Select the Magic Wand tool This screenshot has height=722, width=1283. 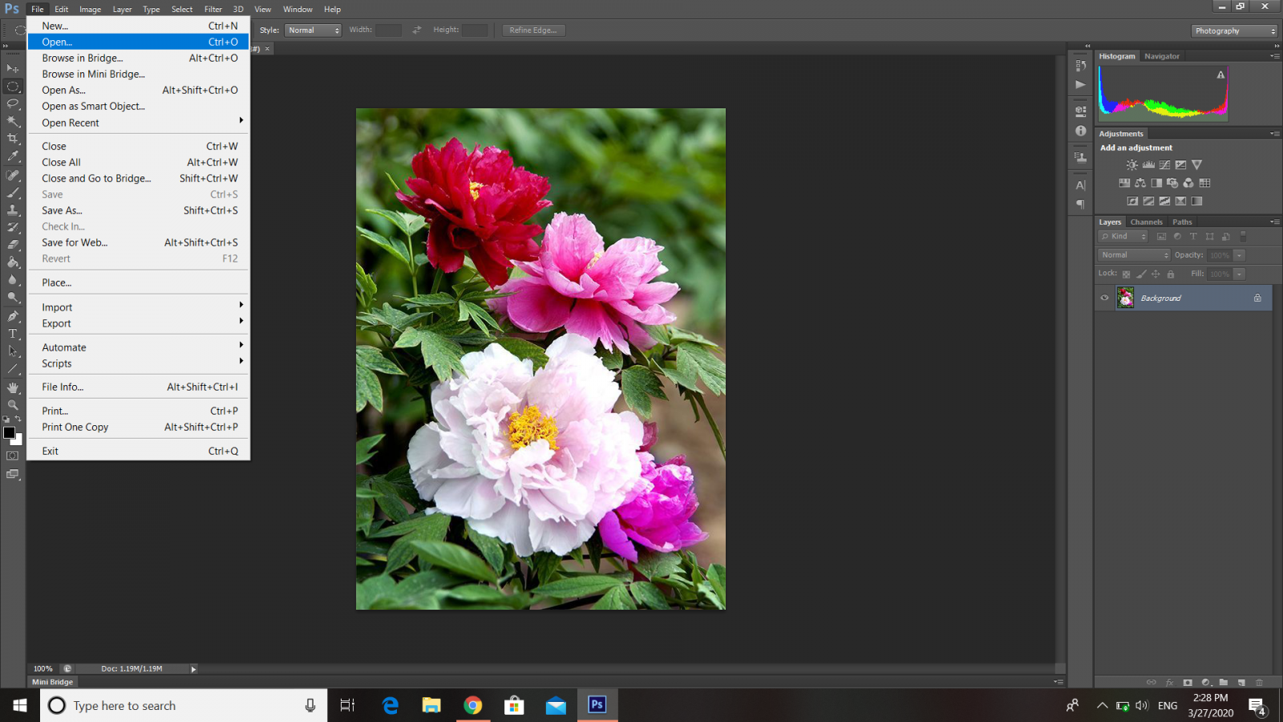point(13,121)
